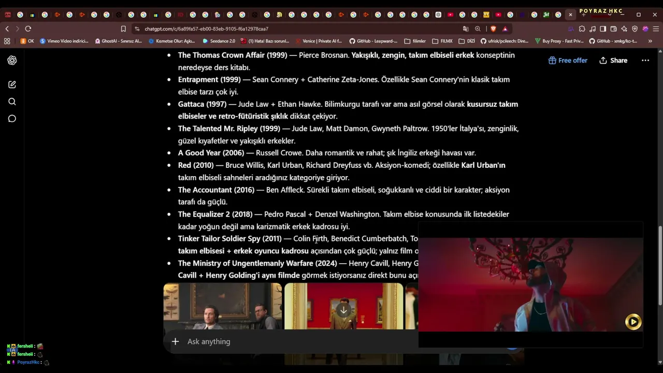Open the browser hamburger main menu
663x373 pixels.
pyautogui.click(x=656, y=29)
